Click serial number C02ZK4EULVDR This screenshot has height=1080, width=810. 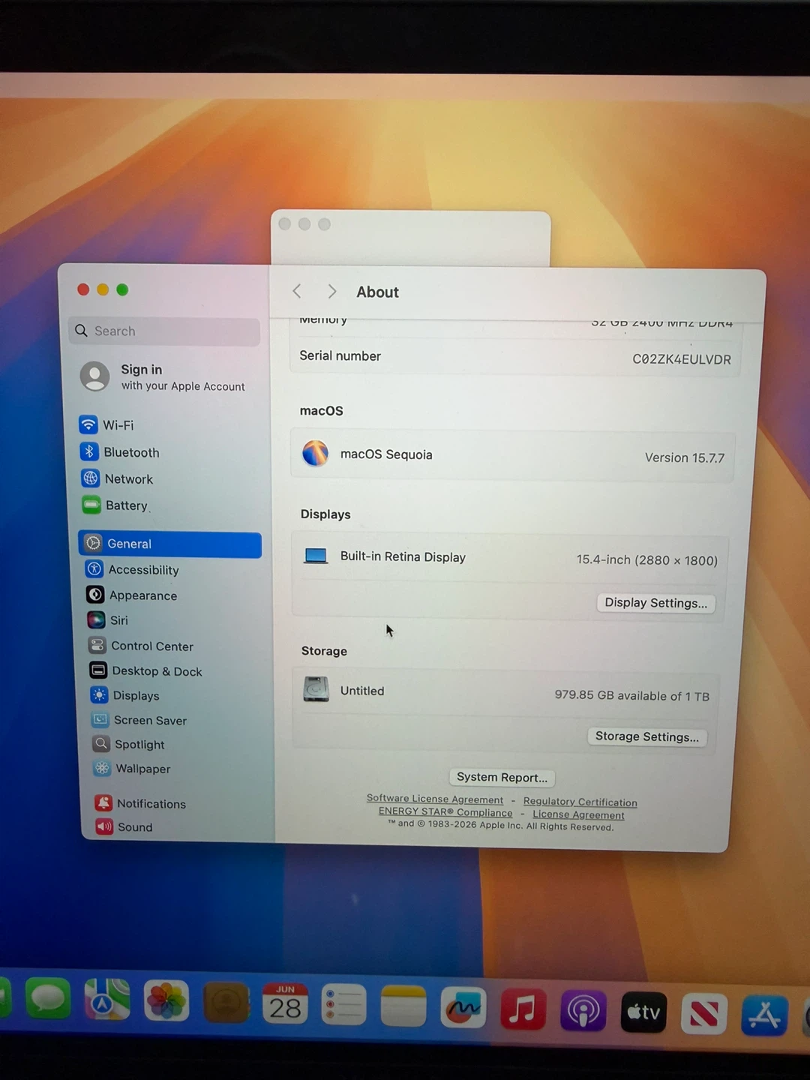681,359
